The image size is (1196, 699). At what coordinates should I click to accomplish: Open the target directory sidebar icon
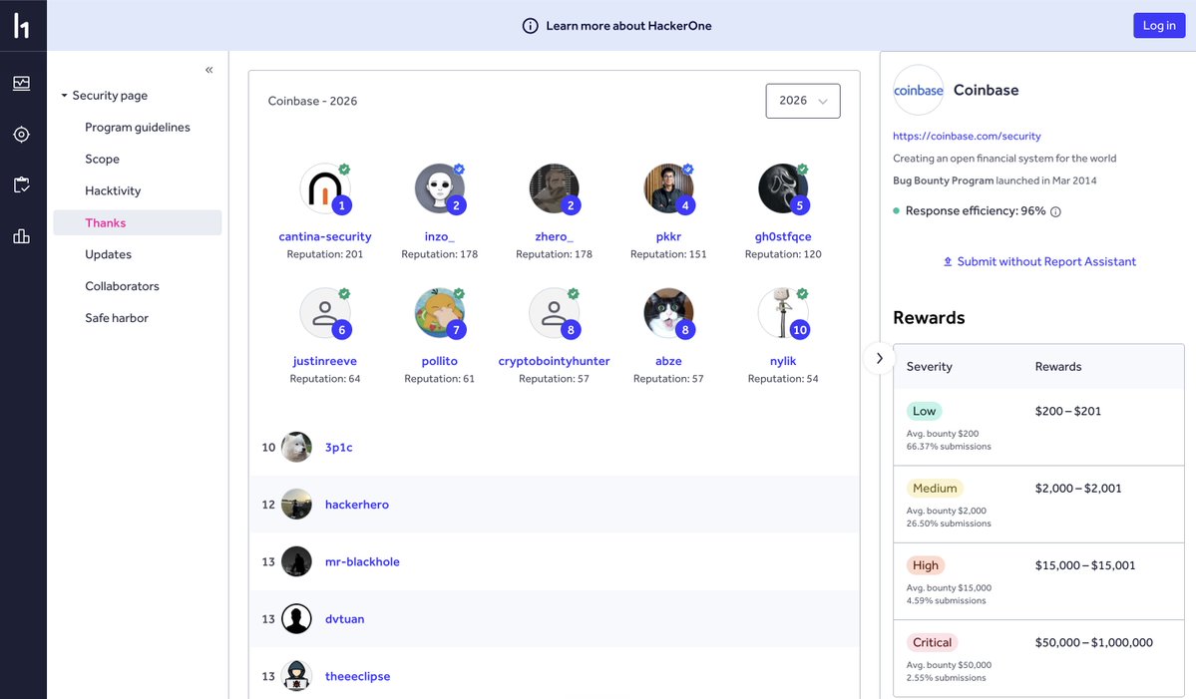[21, 135]
